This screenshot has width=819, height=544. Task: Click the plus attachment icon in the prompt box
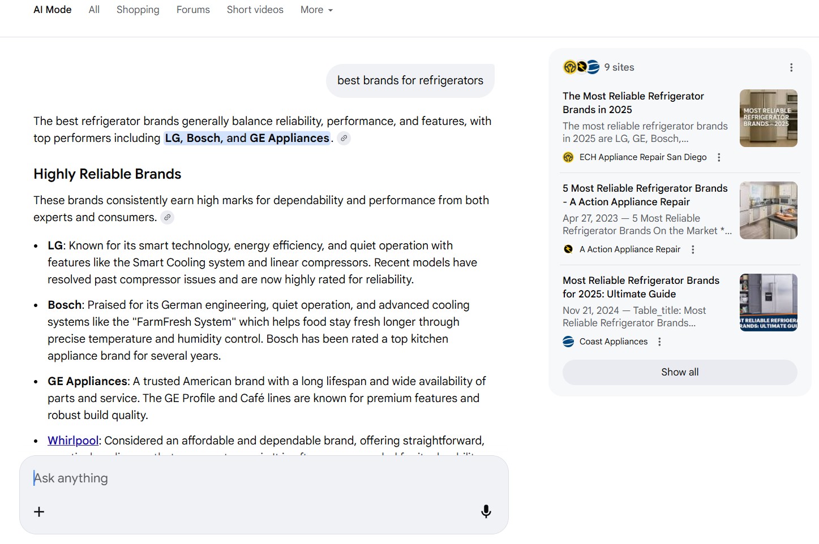pos(39,512)
